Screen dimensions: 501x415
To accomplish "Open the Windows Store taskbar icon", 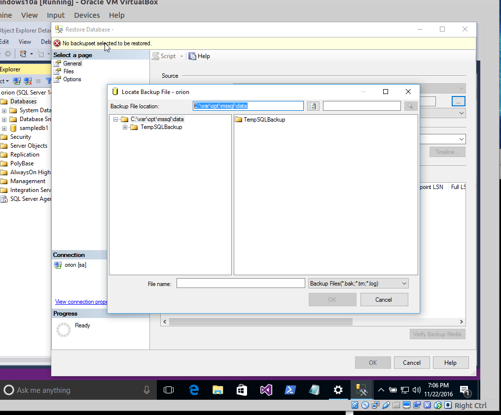I will pyautogui.click(x=242, y=390).
